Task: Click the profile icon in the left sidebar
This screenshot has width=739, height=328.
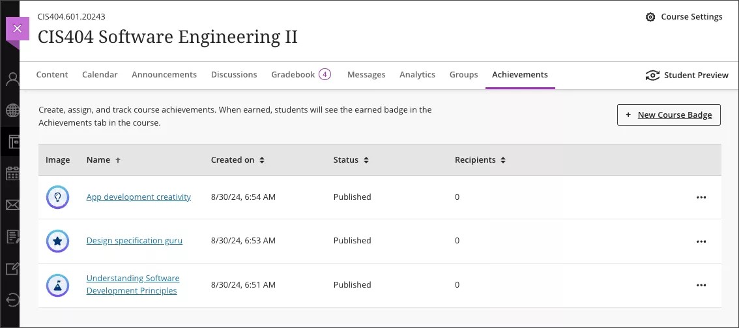Action: click(12, 79)
